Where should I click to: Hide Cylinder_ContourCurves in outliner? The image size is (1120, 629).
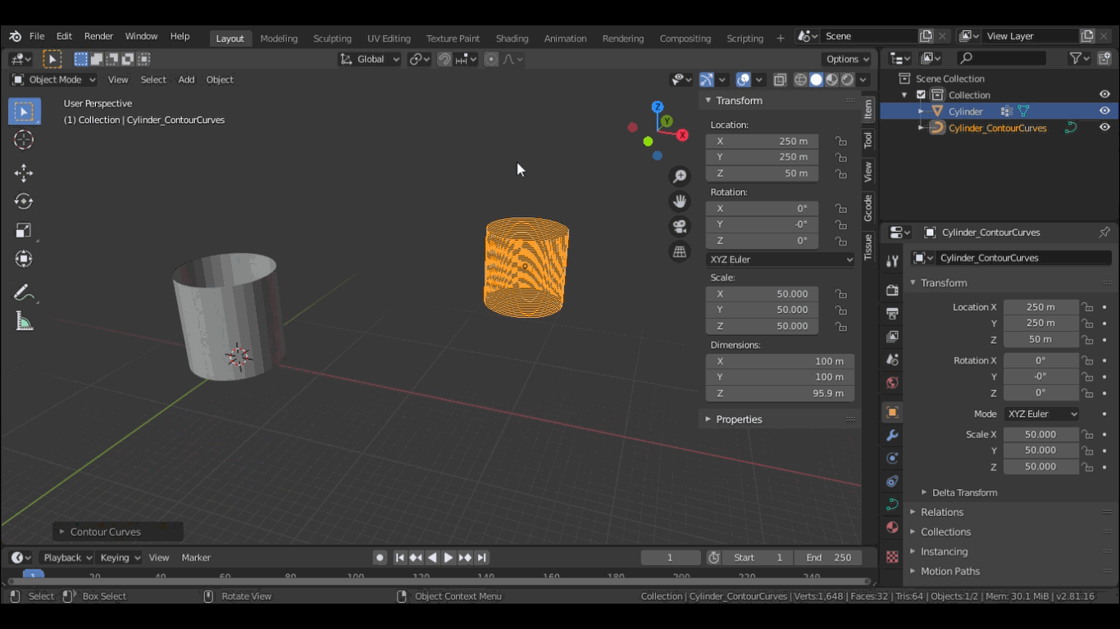click(1104, 128)
